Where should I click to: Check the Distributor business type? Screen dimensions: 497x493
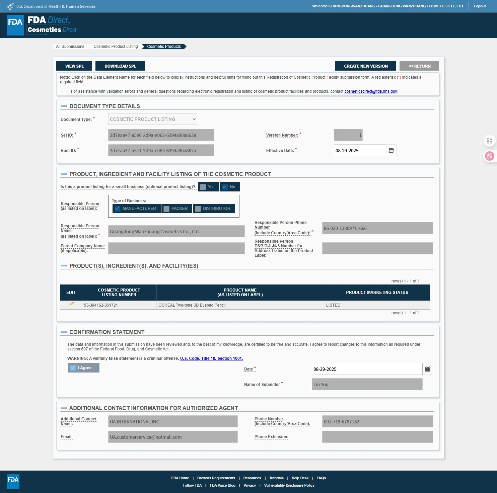point(214,209)
